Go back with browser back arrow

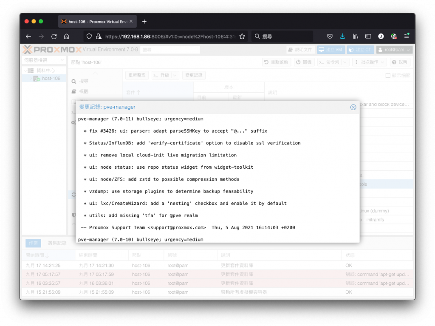(28, 37)
